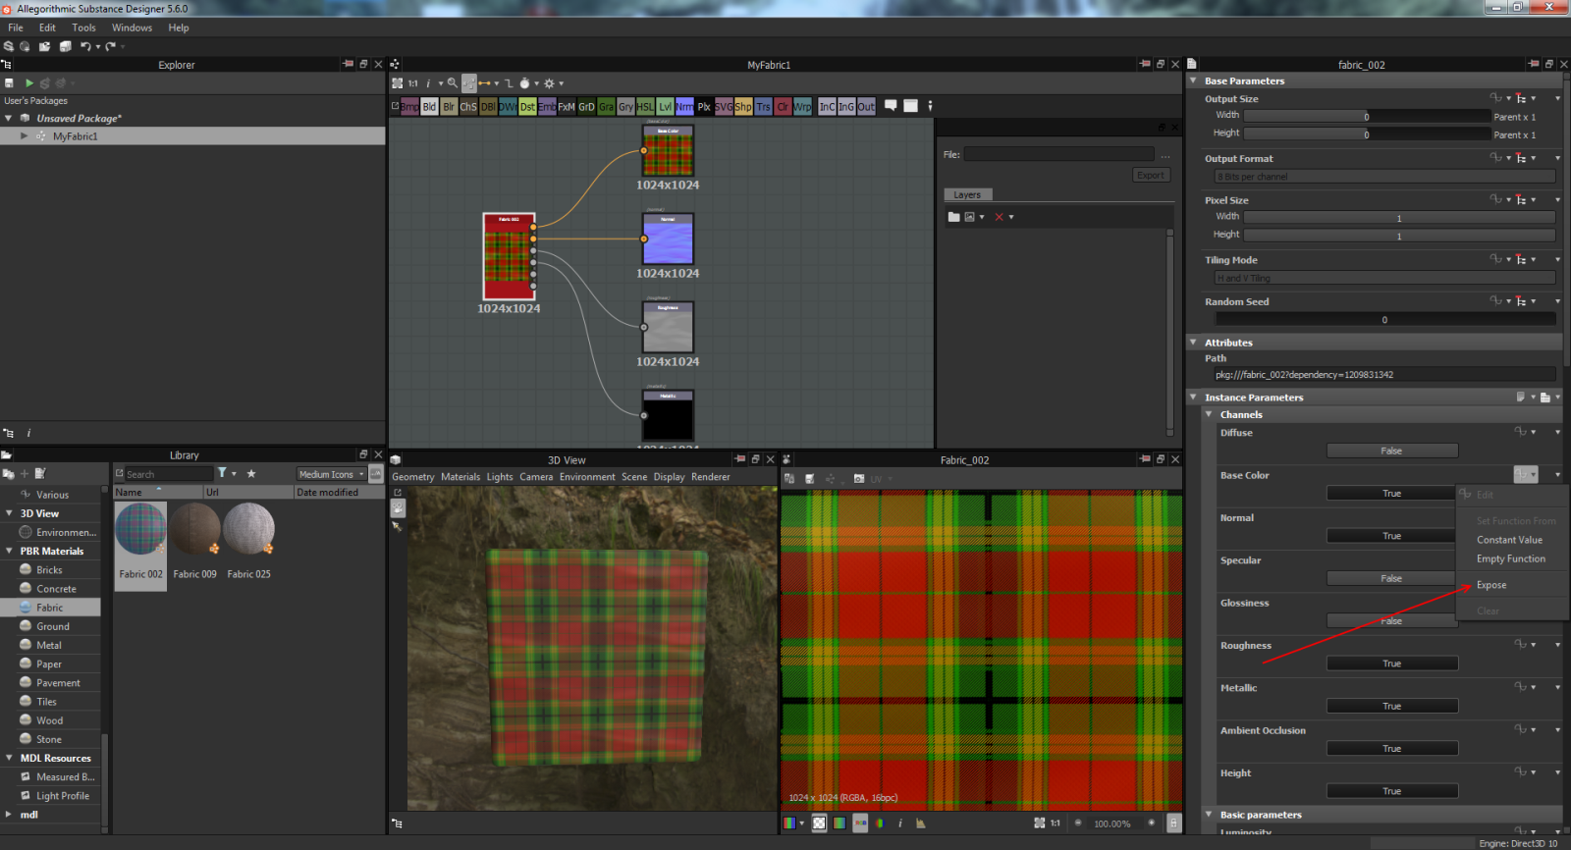Expand the mdl library category
The height and width of the screenshot is (850, 1571).
pos(9,815)
